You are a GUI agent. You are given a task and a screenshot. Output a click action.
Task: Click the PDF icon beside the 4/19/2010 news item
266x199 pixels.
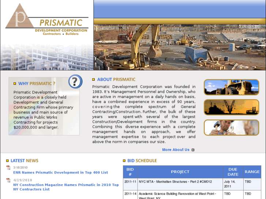[x=8, y=180]
